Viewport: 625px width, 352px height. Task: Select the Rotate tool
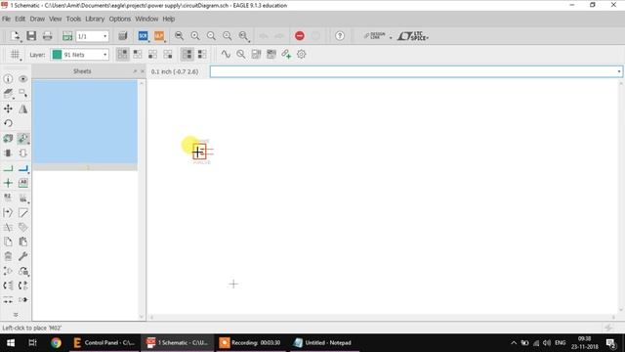click(8, 123)
